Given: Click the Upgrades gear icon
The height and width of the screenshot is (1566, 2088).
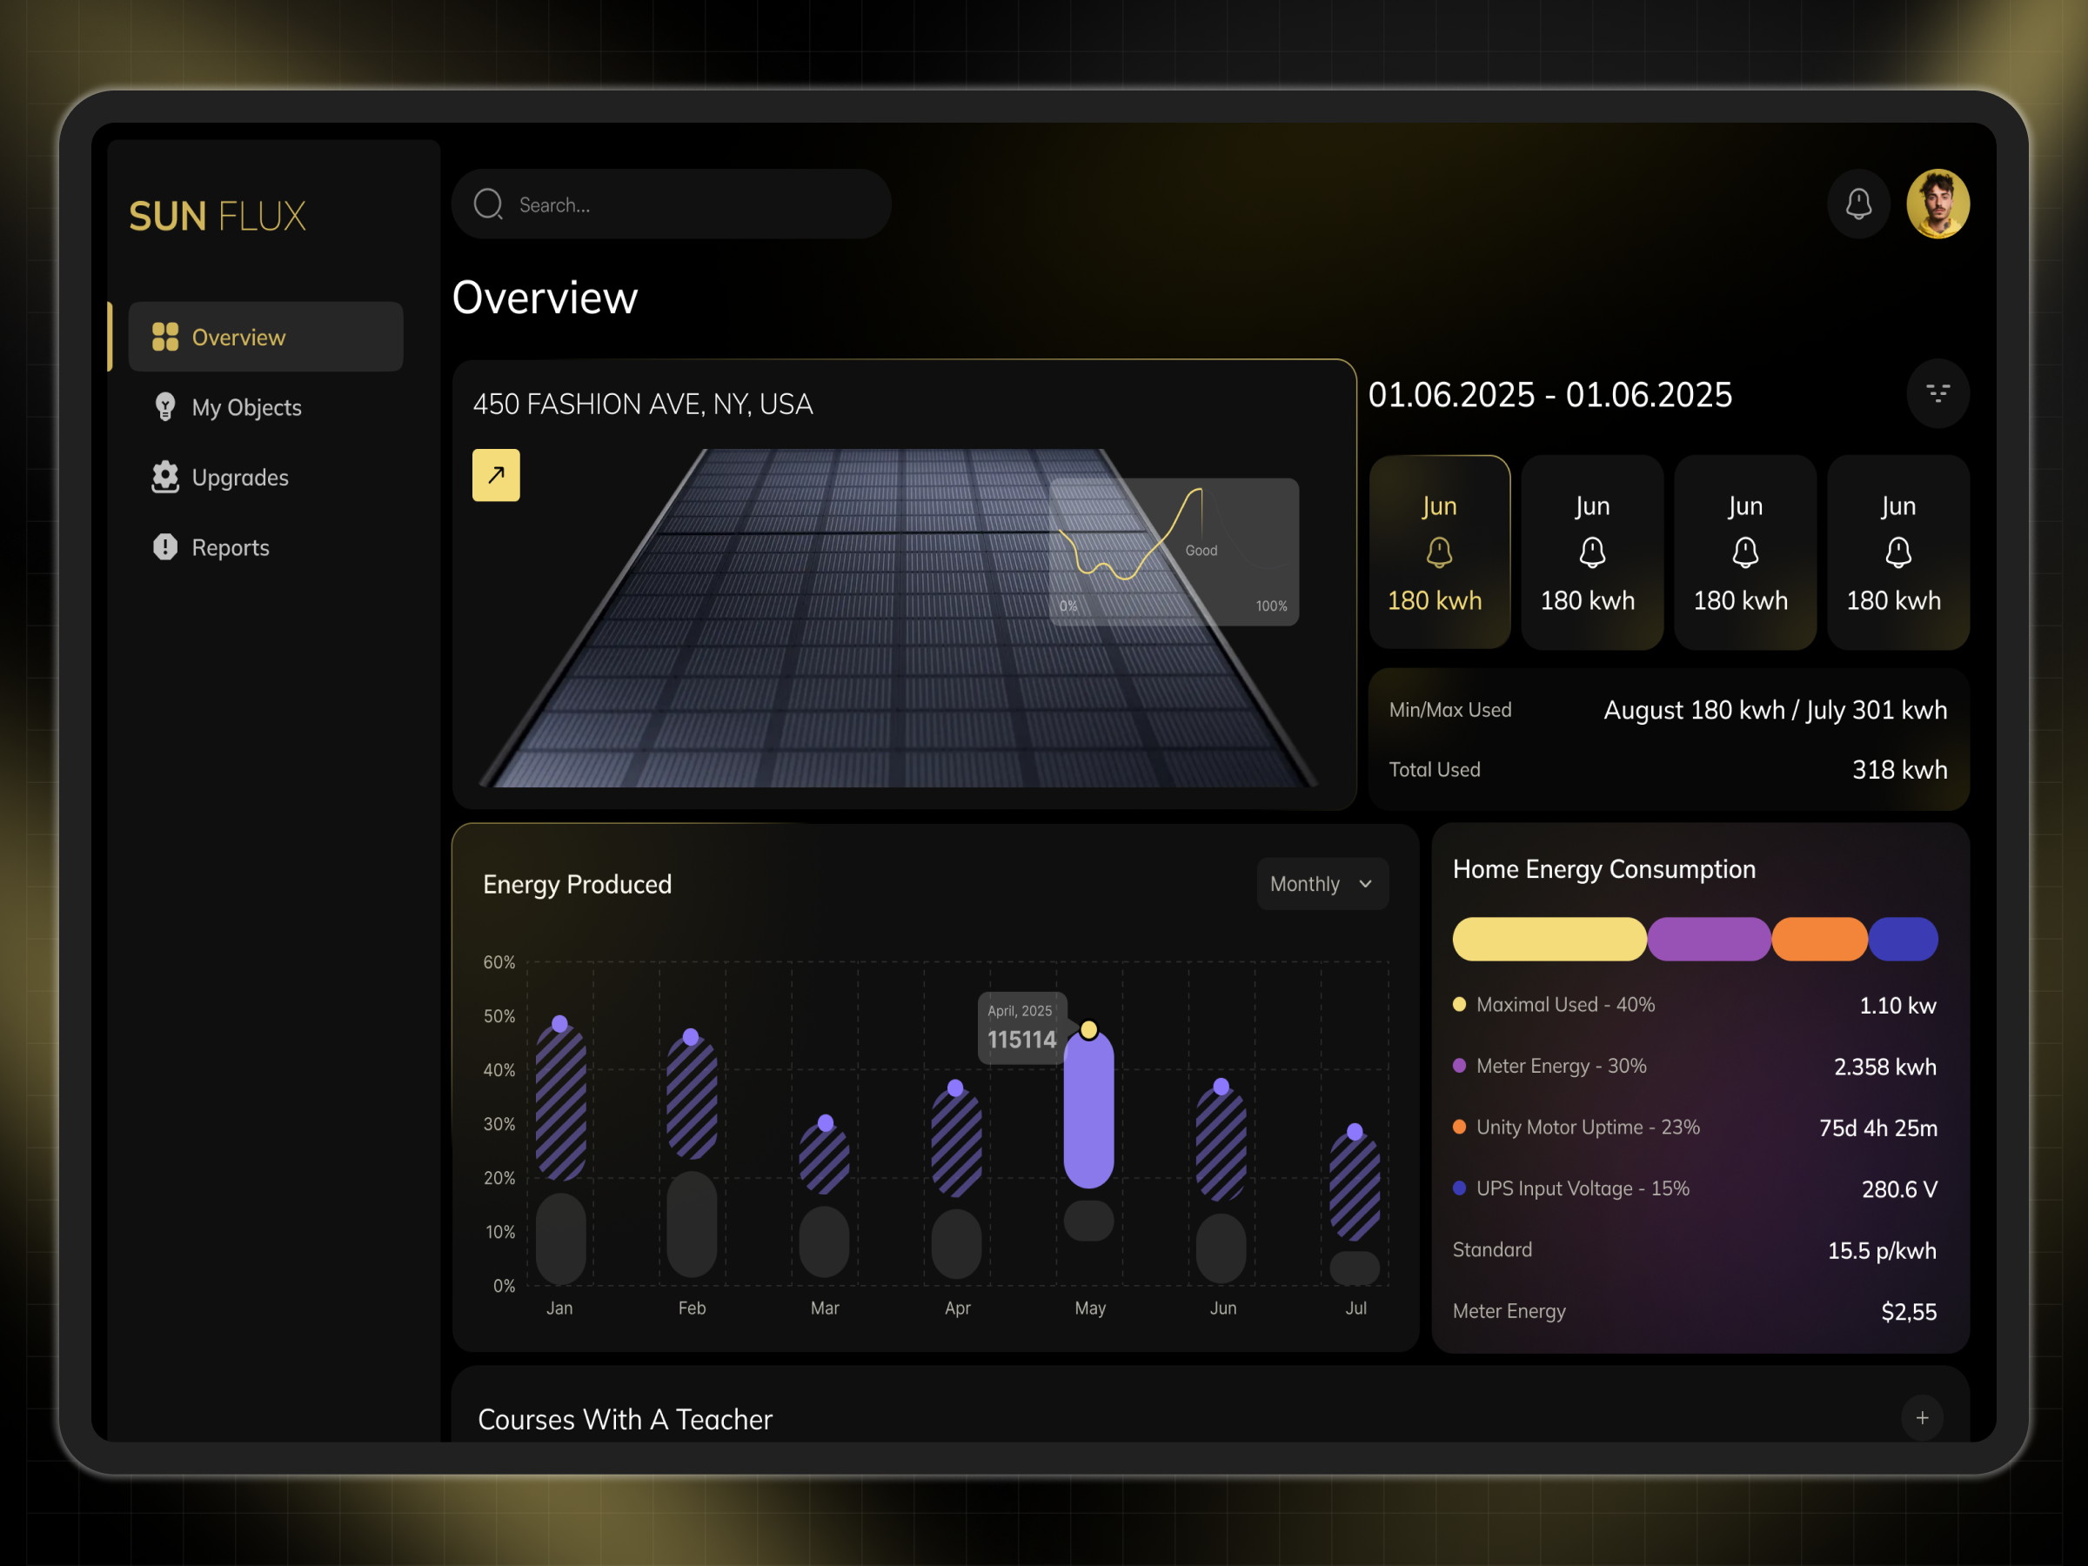Looking at the screenshot, I should [165, 477].
